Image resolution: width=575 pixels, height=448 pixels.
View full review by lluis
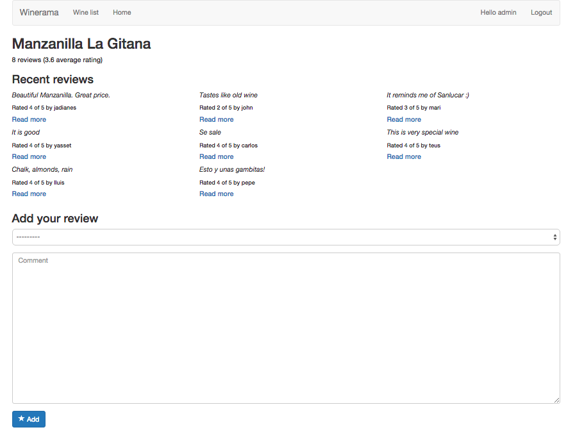coord(29,194)
